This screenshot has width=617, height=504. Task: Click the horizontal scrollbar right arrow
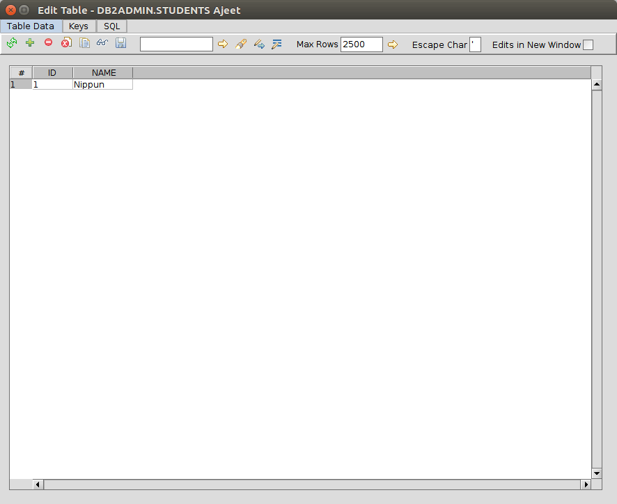586,485
